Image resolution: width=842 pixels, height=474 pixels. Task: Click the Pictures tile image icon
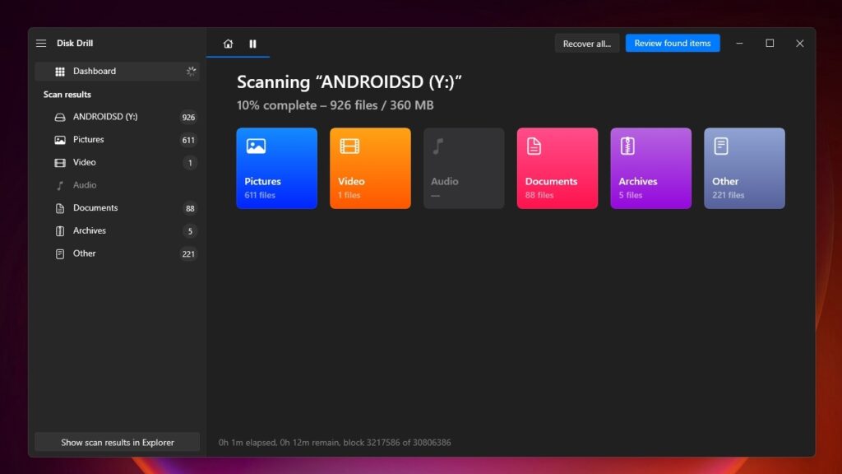(256, 146)
